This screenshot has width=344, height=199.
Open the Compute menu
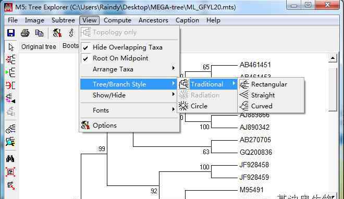pyautogui.click(x=117, y=20)
